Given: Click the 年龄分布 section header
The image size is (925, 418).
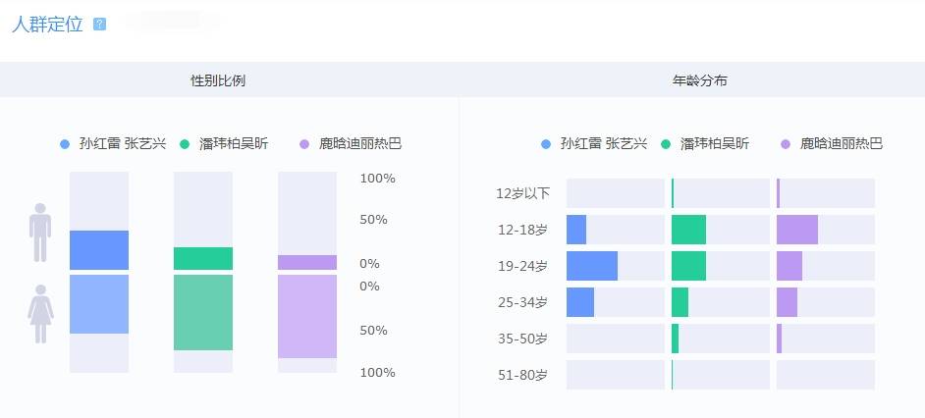Looking at the screenshot, I should [693, 80].
